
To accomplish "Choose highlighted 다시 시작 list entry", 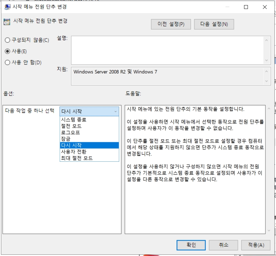I will [x=89, y=145].
